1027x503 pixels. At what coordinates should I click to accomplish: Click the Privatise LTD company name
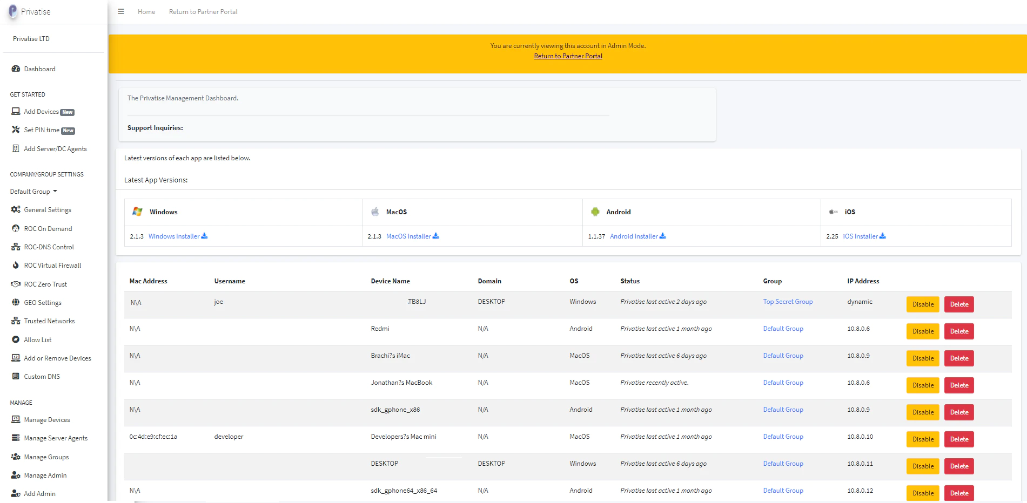coord(31,39)
